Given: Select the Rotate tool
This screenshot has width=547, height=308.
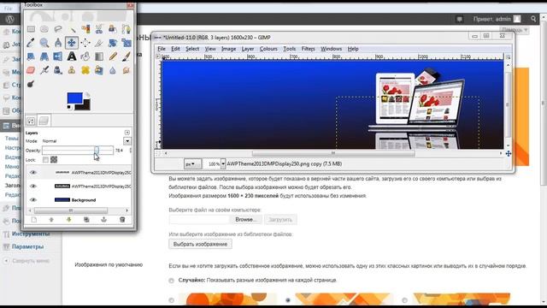Looking at the screenshot, I should [x=113, y=43].
